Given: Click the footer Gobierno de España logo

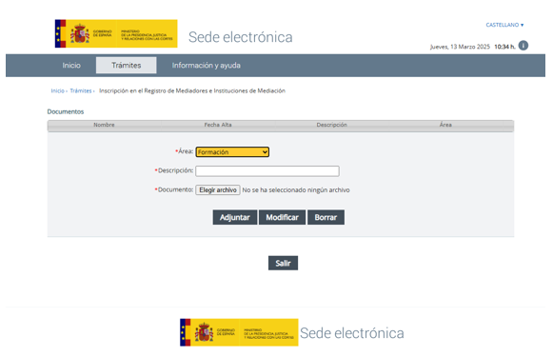Looking at the screenshot, I should tap(239, 332).
